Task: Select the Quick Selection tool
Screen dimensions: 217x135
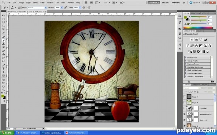Action: (3, 26)
